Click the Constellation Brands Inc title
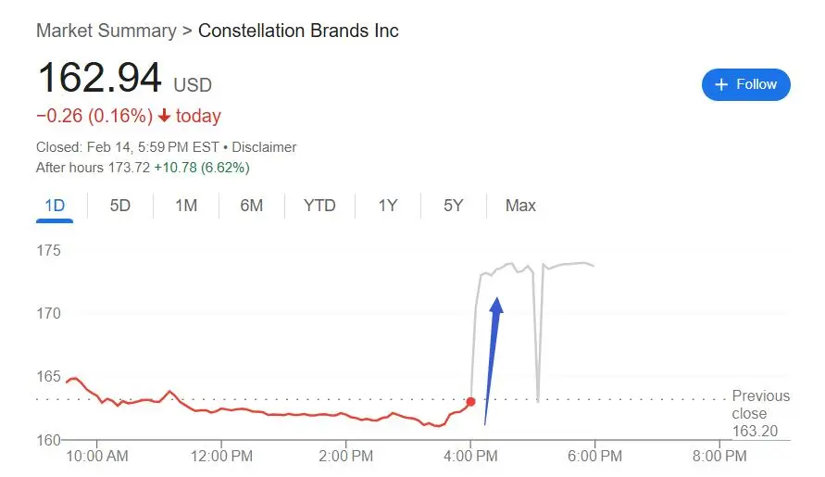Screen dimensions: 825x477 298,31
